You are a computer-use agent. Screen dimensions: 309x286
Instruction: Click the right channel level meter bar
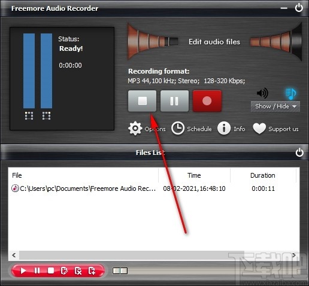(46, 71)
